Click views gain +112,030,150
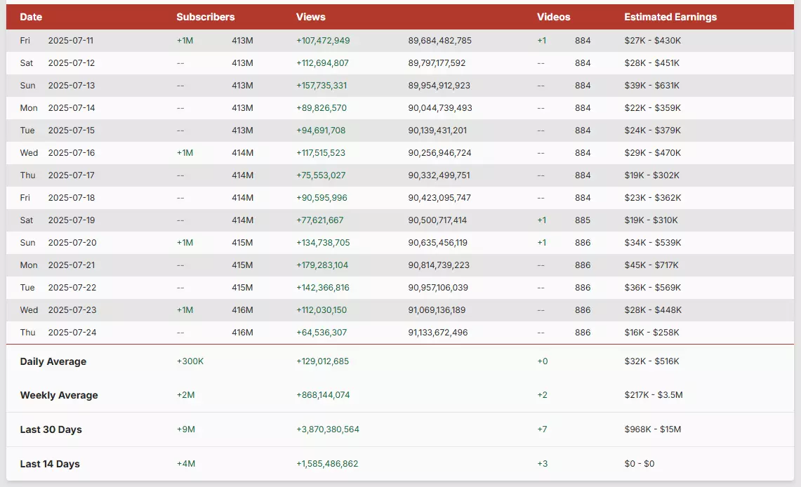801x487 pixels. (322, 310)
